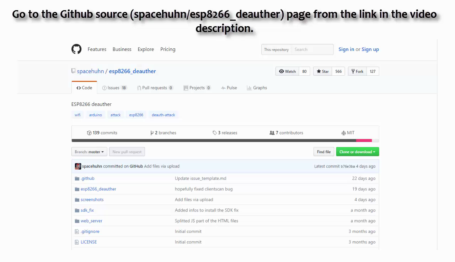Image resolution: width=455 pixels, height=262 pixels.
Task: Click the arduino topic tag
Action: 95,115
